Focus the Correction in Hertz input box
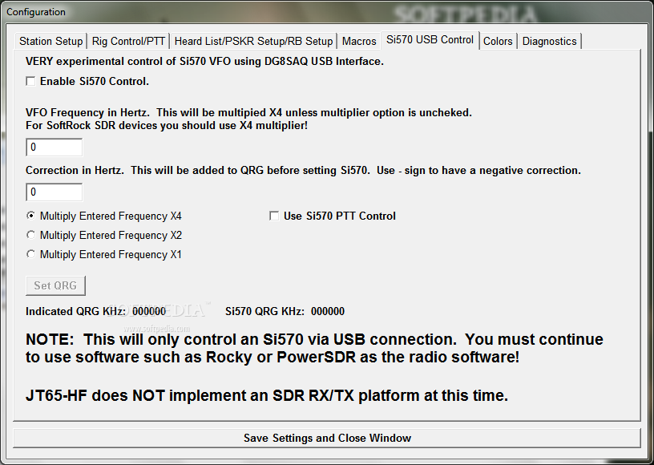Screen dimensions: 654x465 pos(54,192)
